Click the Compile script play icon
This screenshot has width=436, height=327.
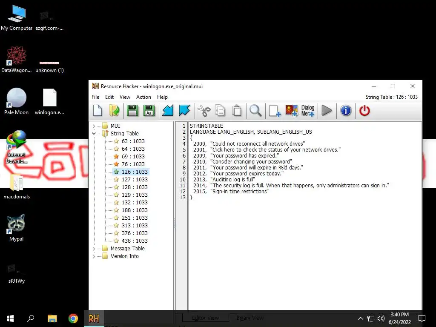click(327, 111)
